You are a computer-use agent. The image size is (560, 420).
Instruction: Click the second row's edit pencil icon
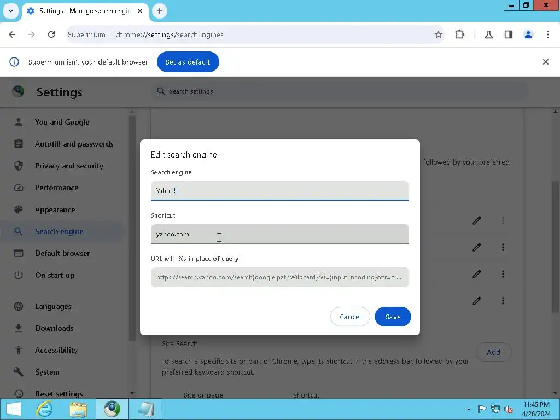click(476, 247)
